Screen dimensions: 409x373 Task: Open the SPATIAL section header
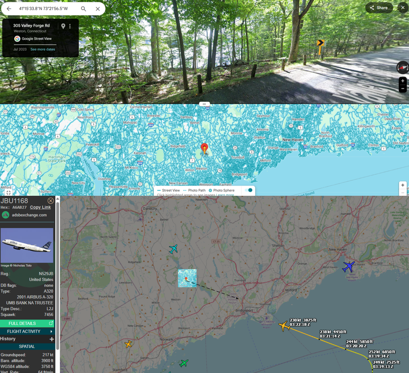point(27,346)
